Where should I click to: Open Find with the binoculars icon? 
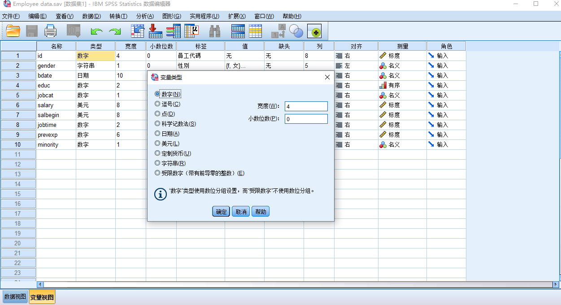coord(214,31)
